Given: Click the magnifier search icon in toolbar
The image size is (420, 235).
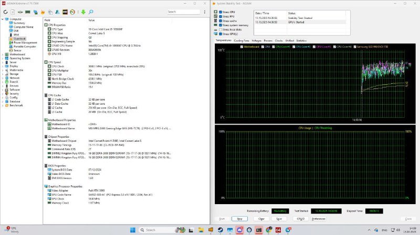Looking at the screenshot, I should (x=91, y=12).
